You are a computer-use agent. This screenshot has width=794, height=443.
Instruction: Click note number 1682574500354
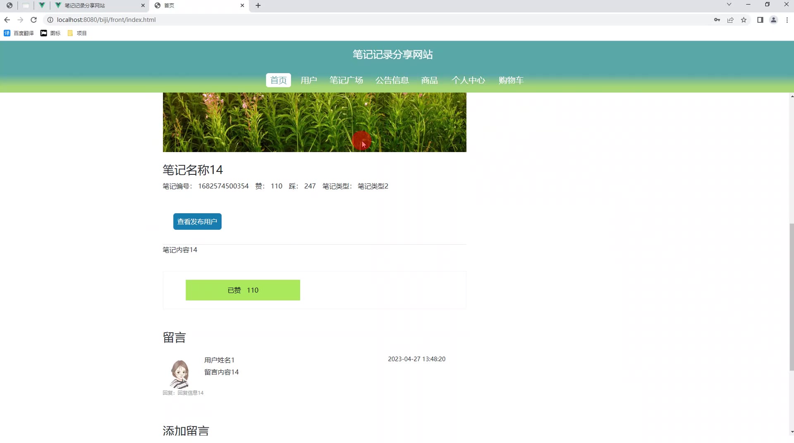pos(223,186)
